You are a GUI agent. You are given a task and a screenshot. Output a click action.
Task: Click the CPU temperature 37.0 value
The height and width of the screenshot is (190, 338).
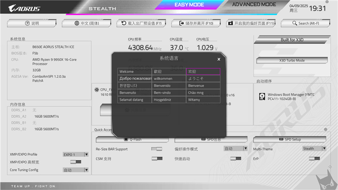click(176, 47)
